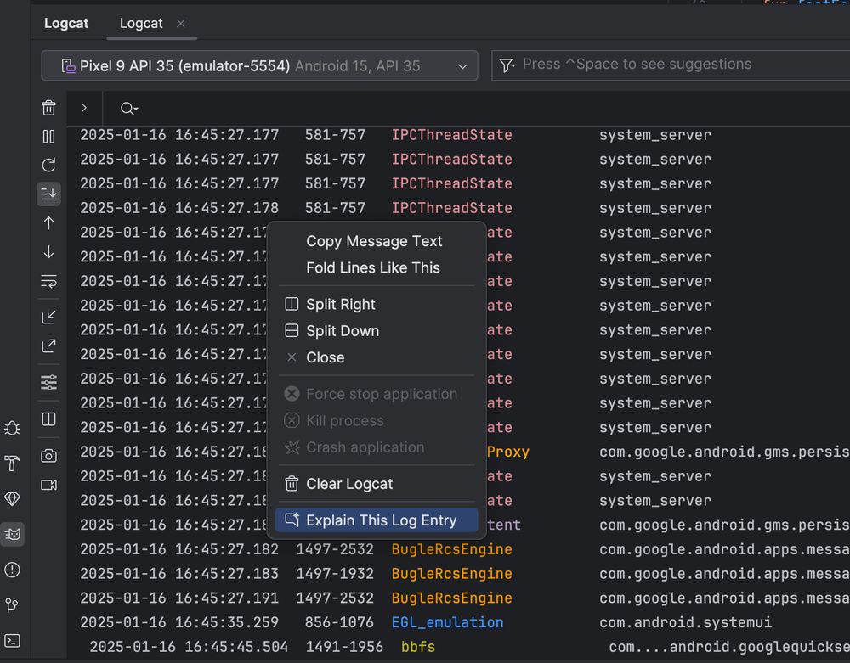Viewport: 850px width, 663px height.
Task: Jump to next occurrence with down arrow
Action: 48,251
